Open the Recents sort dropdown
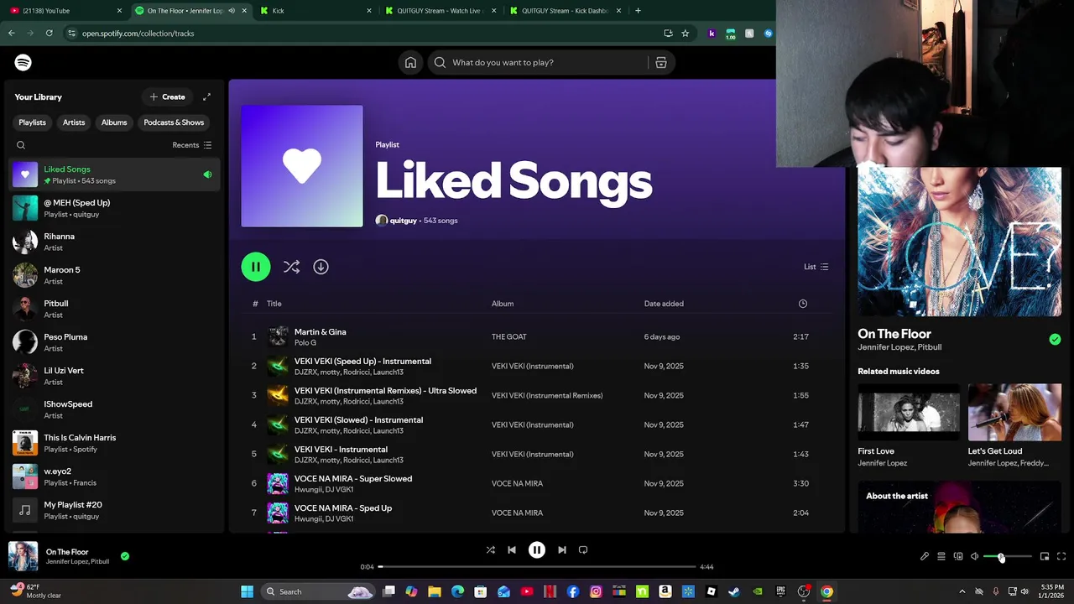Viewport: 1074px width, 604px height. tap(192, 145)
